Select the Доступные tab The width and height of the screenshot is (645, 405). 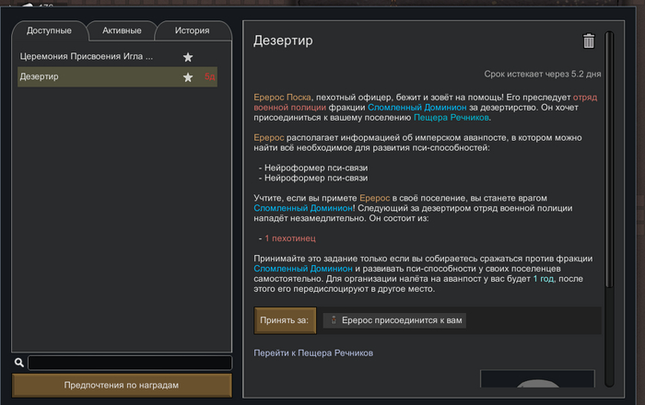(x=49, y=31)
